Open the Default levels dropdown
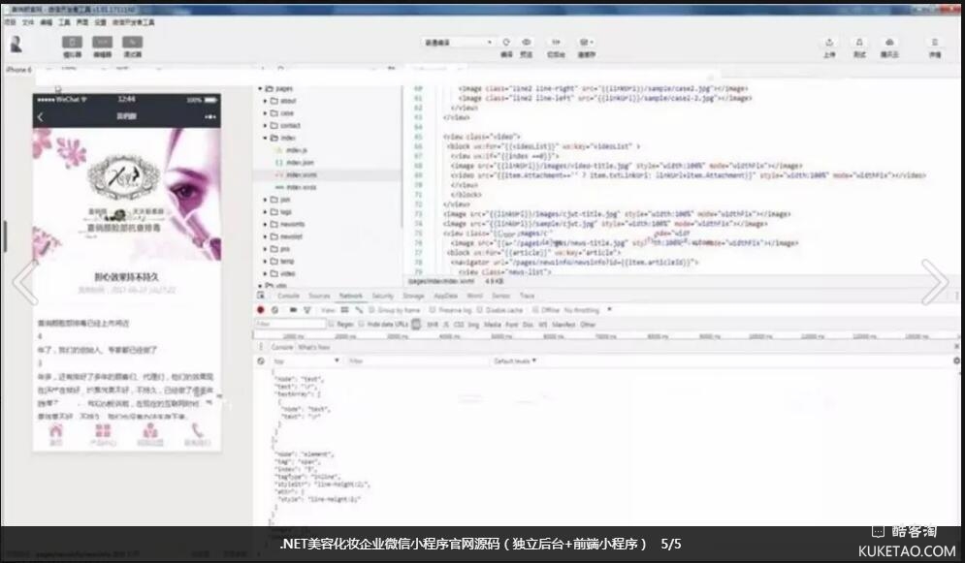 click(x=515, y=361)
